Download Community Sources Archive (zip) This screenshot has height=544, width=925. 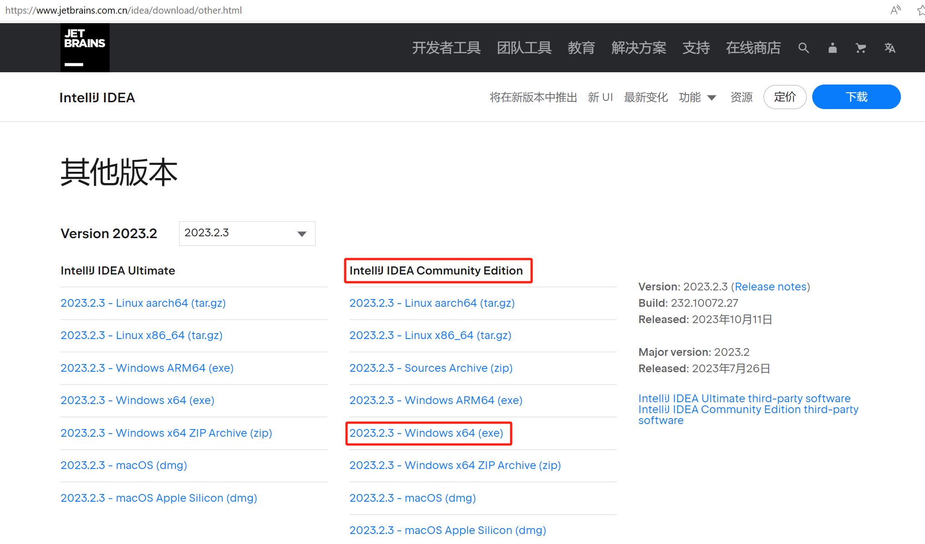coord(431,368)
